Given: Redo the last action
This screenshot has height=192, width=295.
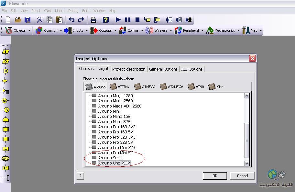Looking at the screenshot, I should pos(81,19).
